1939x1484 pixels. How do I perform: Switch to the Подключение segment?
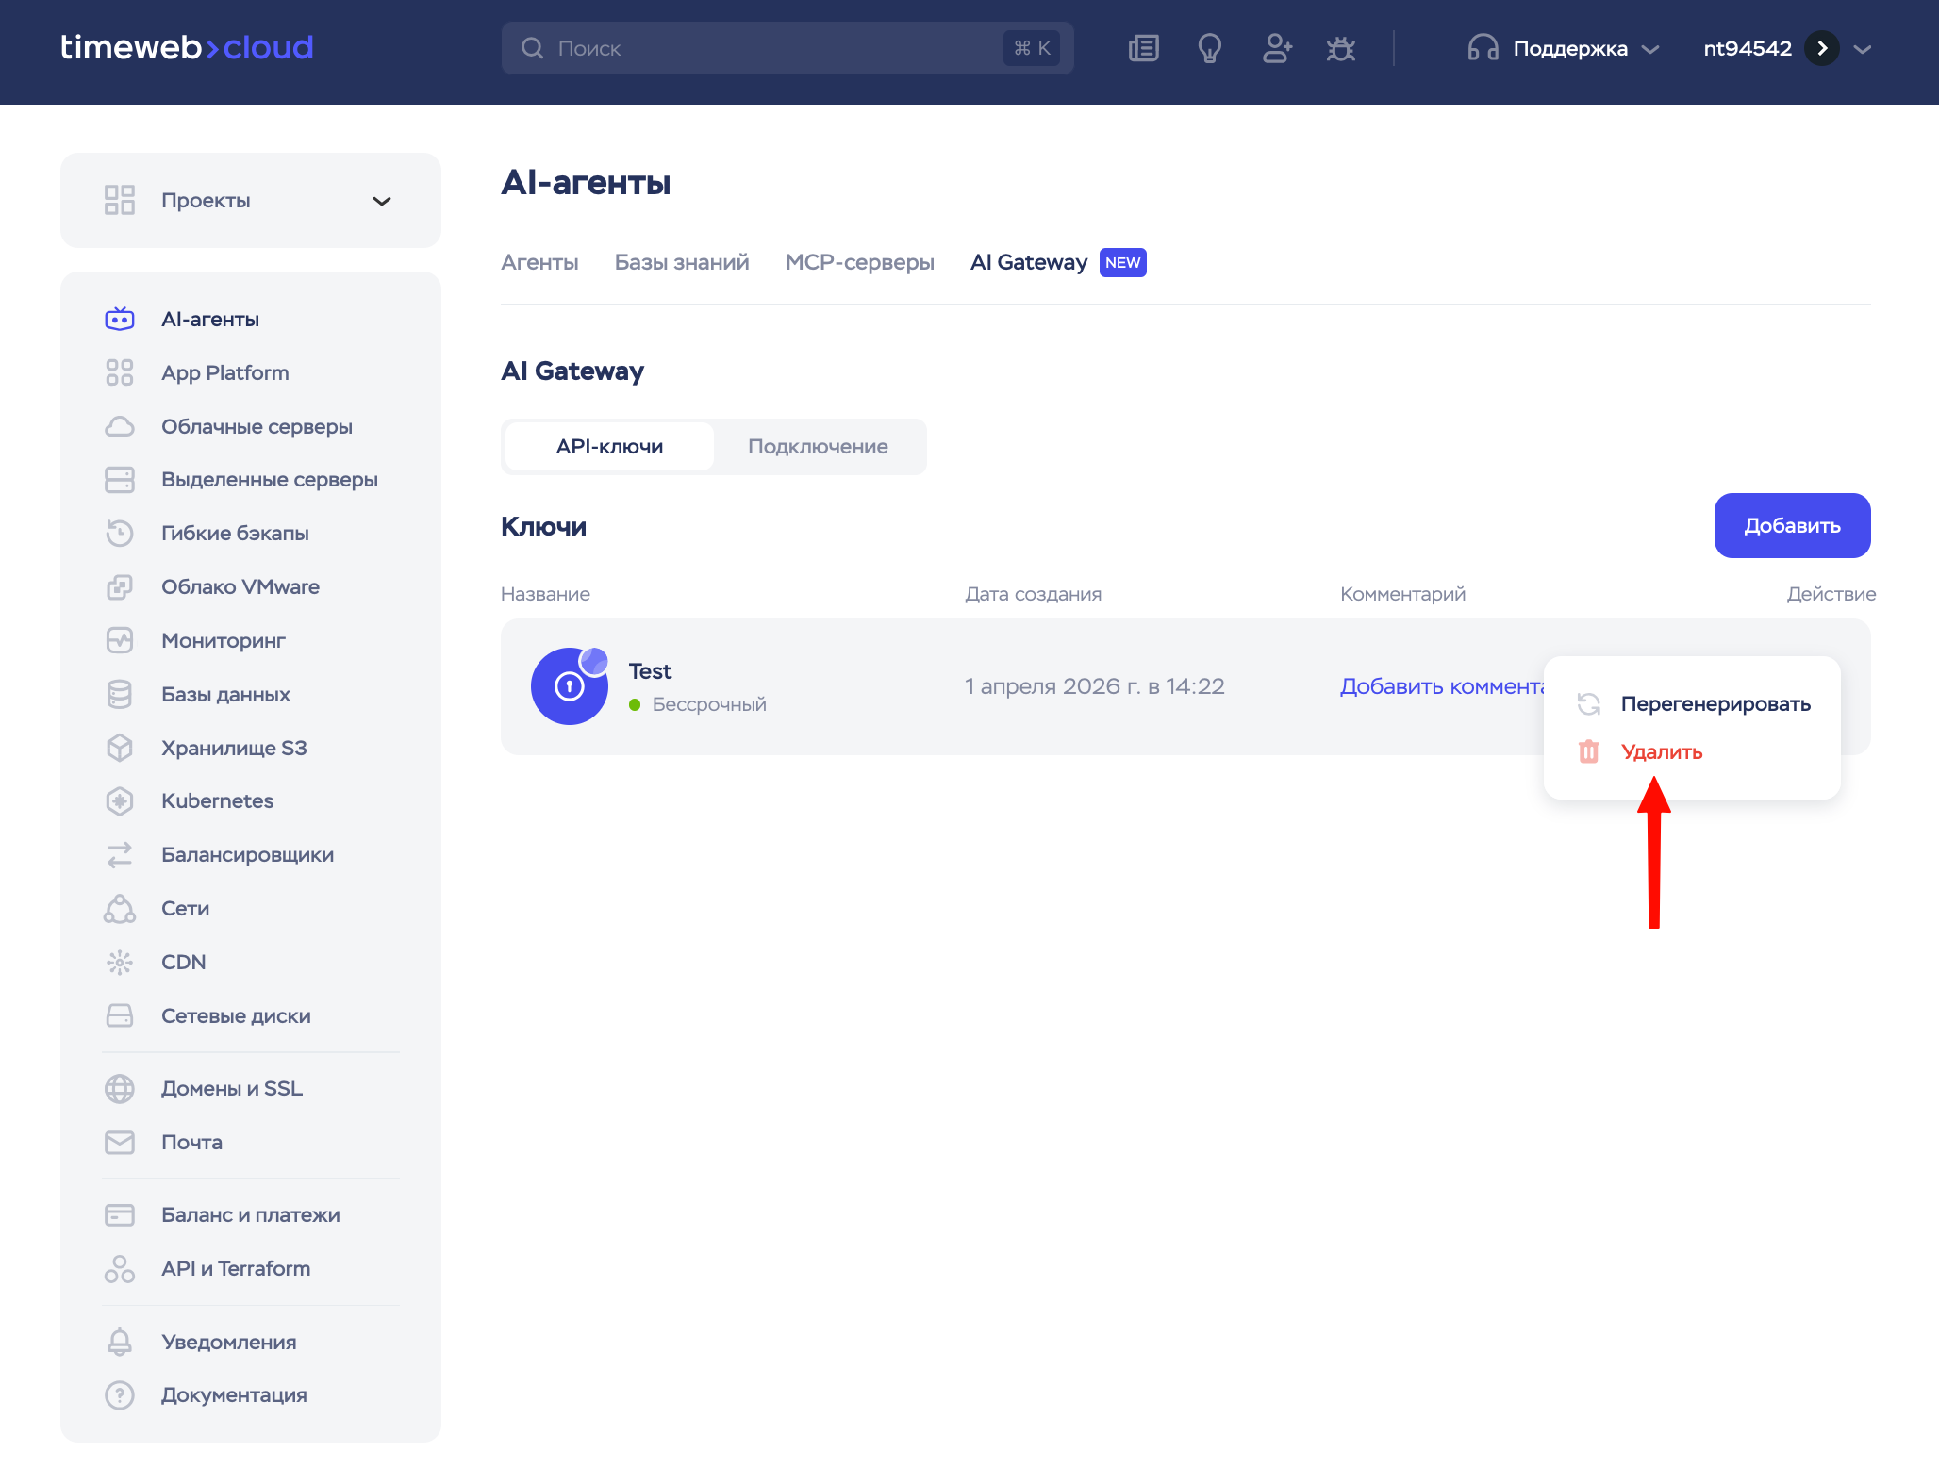(818, 447)
